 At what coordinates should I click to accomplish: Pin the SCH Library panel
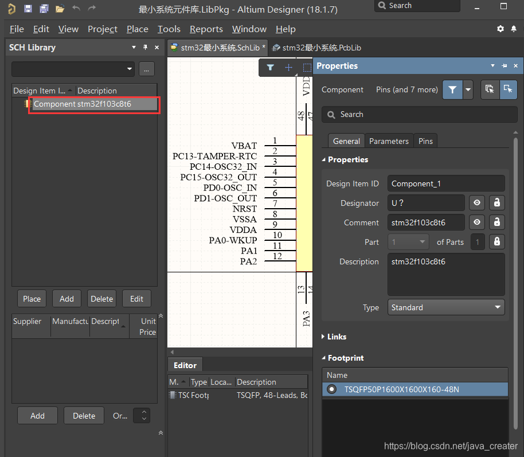click(x=146, y=48)
